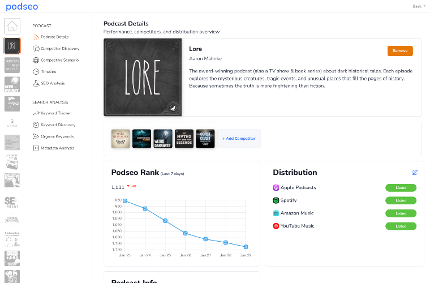Select the Jan 23 chart data point
This screenshot has width=430, height=283.
[x=125, y=201]
